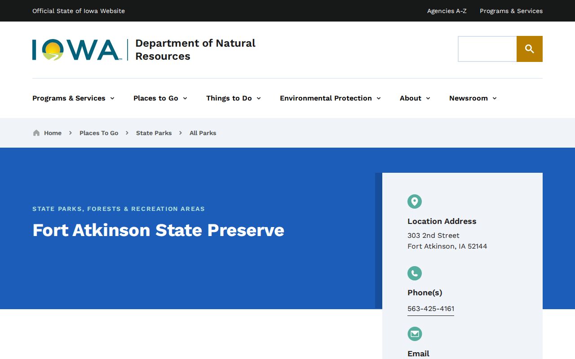Screen dimensions: 575x359
Task: Click Official State of Iowa Website text
Action: tap(79, 11)
